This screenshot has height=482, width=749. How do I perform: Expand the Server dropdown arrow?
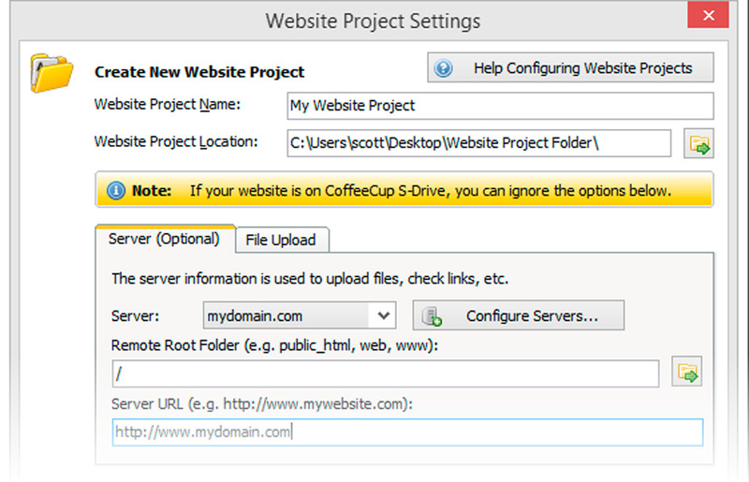(x=383, y=315)
